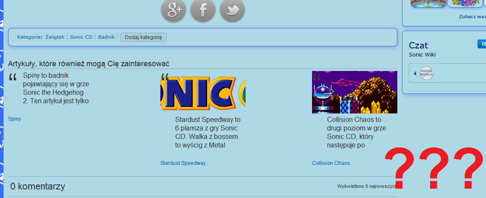Click the Spiny article excerpt text
The image size is (486, 198).
tap(56, 88)
